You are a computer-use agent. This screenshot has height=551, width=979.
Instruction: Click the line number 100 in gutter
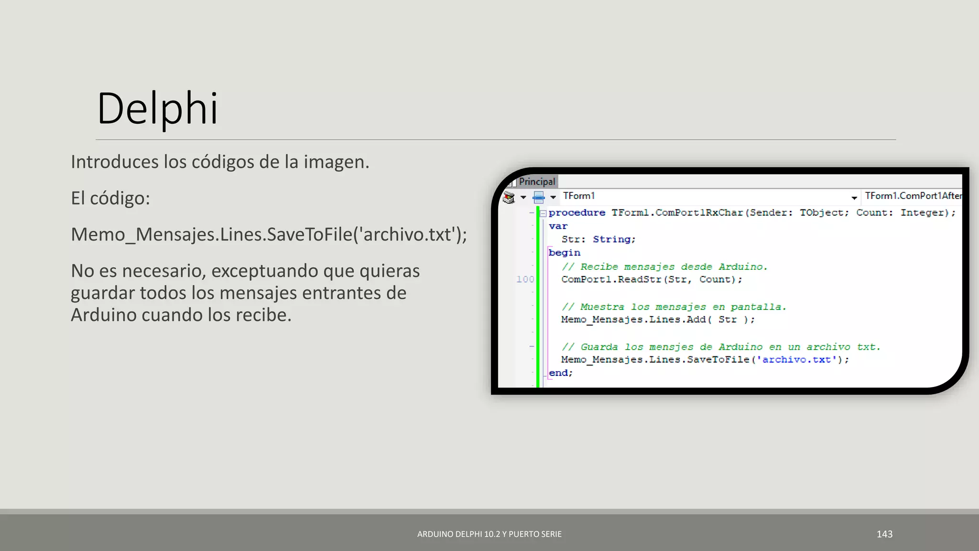pyautogui.click(x=525, y=279)
